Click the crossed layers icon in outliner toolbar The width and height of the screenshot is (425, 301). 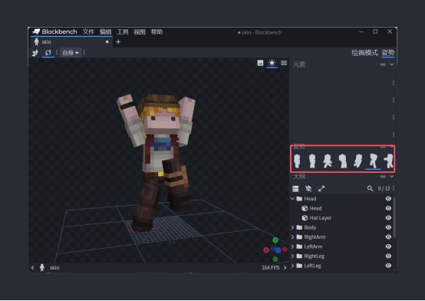click(x=308, y=188)
